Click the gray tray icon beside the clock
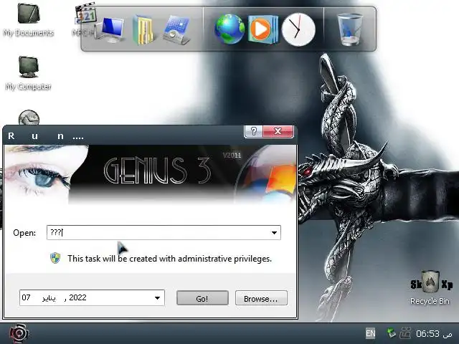Image resolution: width=459 pixels, height=344 pixels. [406, 333]
